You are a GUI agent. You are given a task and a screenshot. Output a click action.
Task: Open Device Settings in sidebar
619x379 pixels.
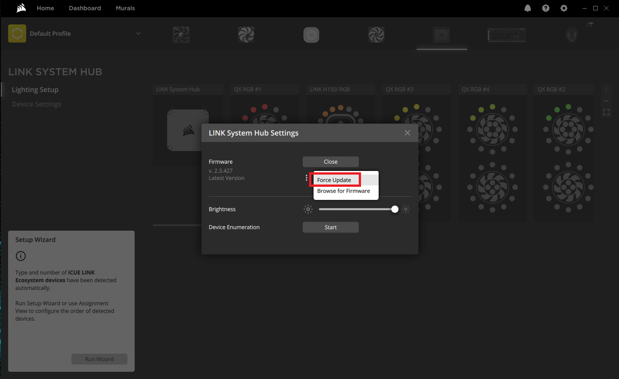click(x=37, y=104)
